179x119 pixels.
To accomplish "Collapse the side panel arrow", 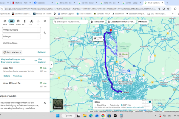I will [51, 65].
